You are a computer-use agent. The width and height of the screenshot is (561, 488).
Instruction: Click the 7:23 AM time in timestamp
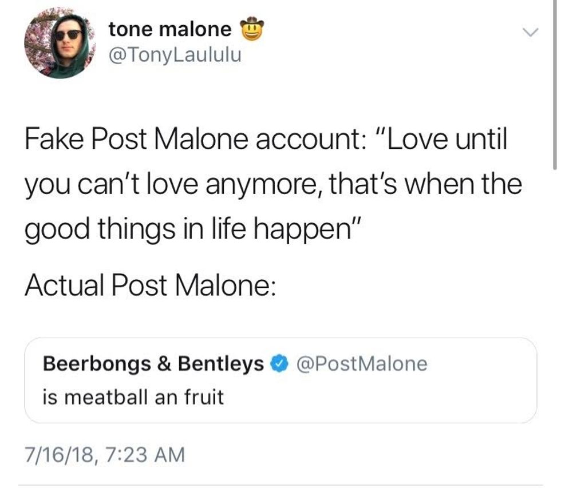pyautogui.click(x=141, y=455)
